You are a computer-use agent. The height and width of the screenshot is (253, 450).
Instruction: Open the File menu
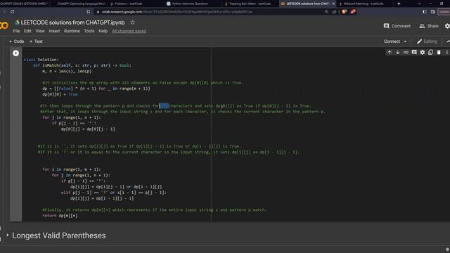click(x=16, y=31)
